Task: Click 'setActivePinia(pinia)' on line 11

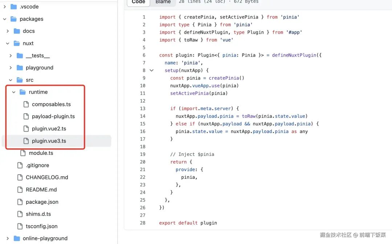Action: [x=199, y=94]
